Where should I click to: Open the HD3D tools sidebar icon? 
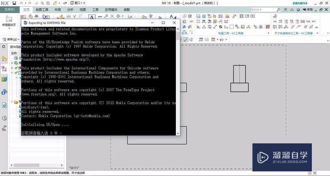pos(4,92)
